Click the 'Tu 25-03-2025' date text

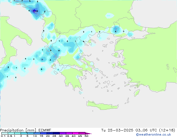[117, 130]
